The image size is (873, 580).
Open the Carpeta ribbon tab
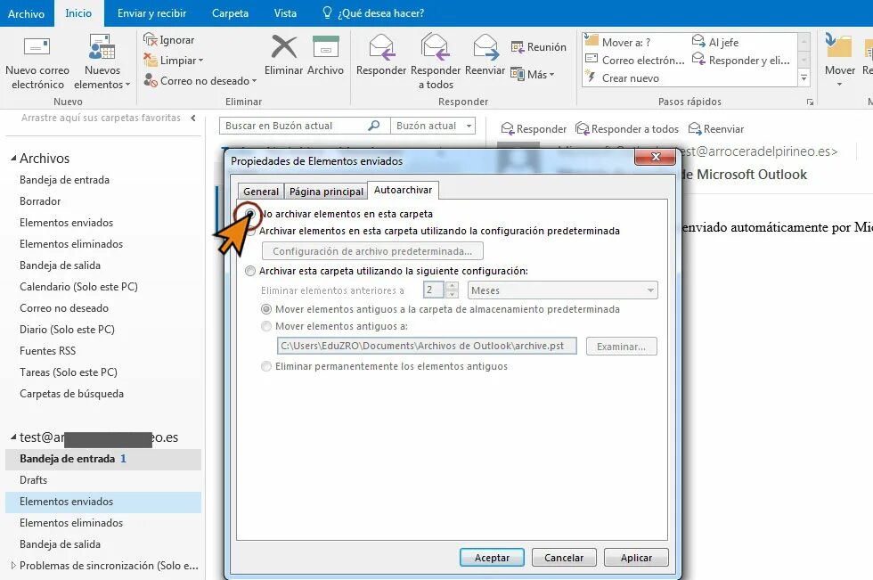tap(230, 12)
